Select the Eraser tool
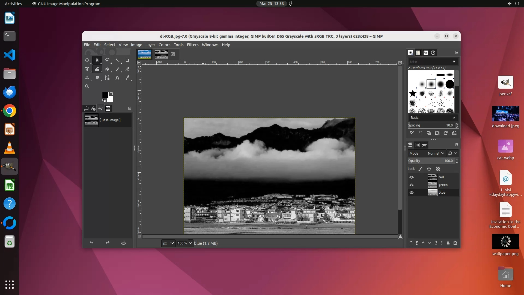 pos(127,69)
